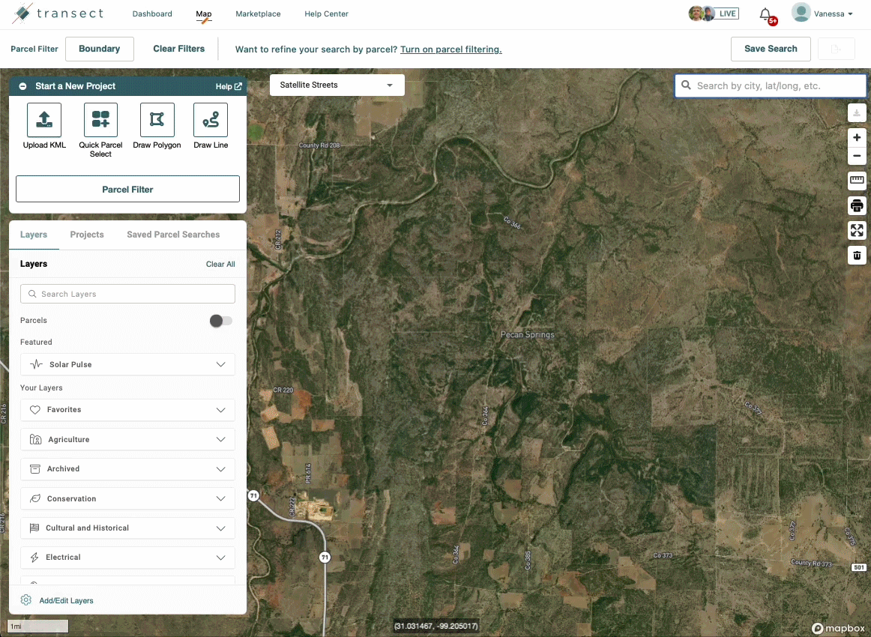Expand the Agriculture layer group
871x637 pixels.
220,439
